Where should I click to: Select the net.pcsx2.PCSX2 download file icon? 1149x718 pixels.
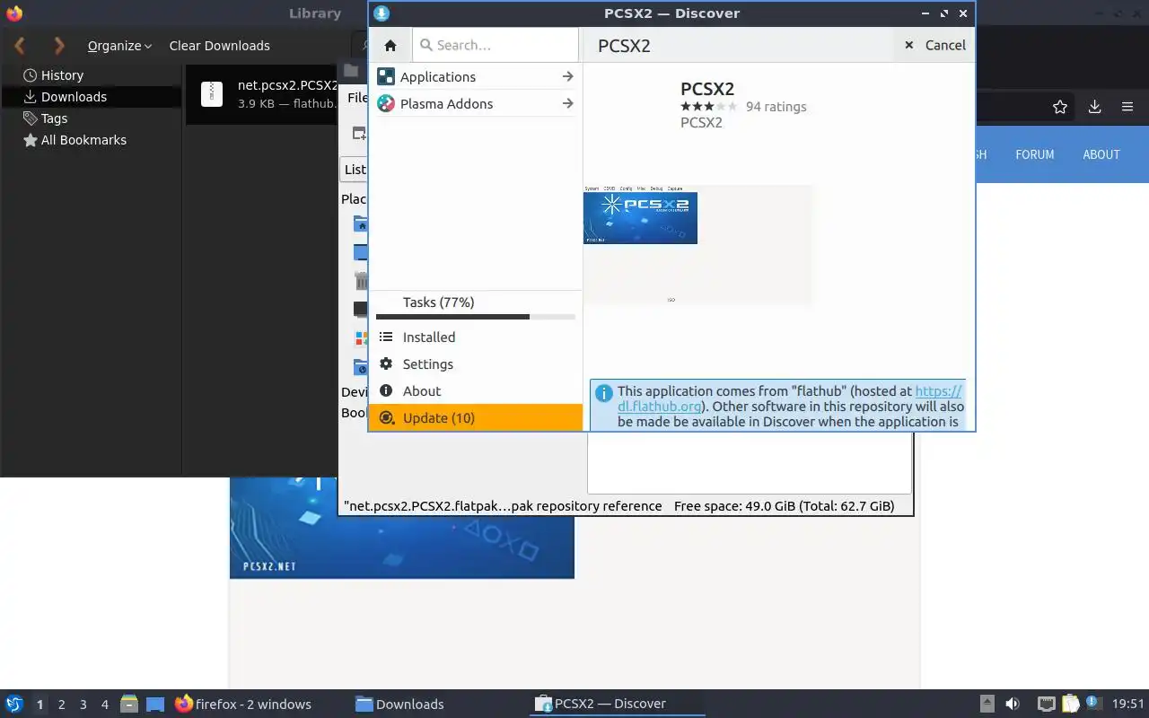coord(212,94)
